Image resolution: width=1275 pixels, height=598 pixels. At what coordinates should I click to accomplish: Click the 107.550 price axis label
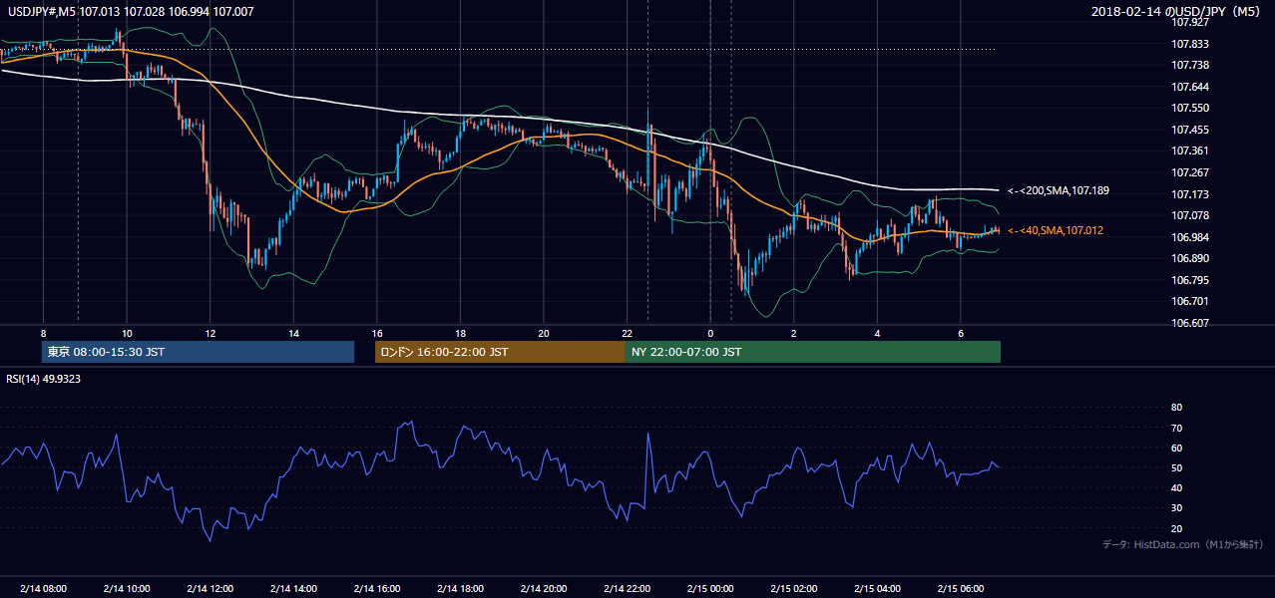[1189, 108]
